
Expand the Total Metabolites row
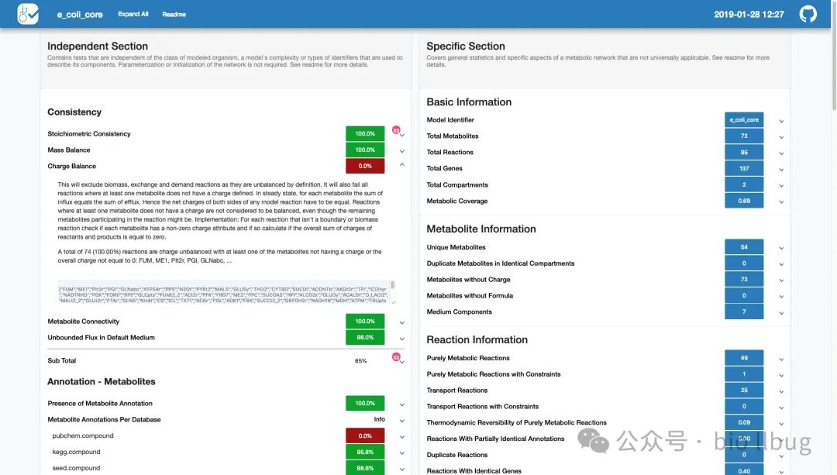pyautogui.click(x=781, y=137)
